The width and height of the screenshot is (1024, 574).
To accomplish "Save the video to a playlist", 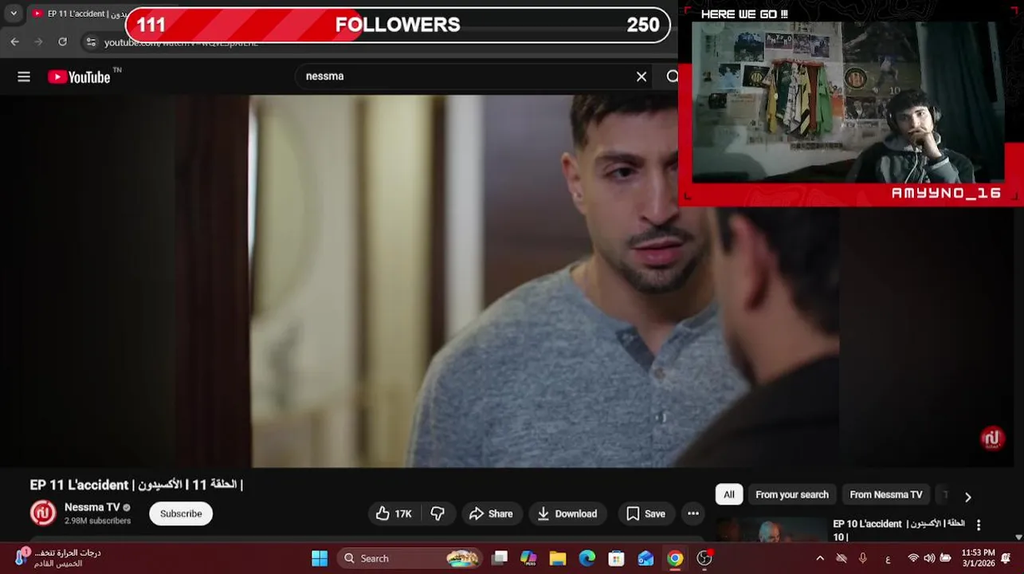I will tap(645, 513).
